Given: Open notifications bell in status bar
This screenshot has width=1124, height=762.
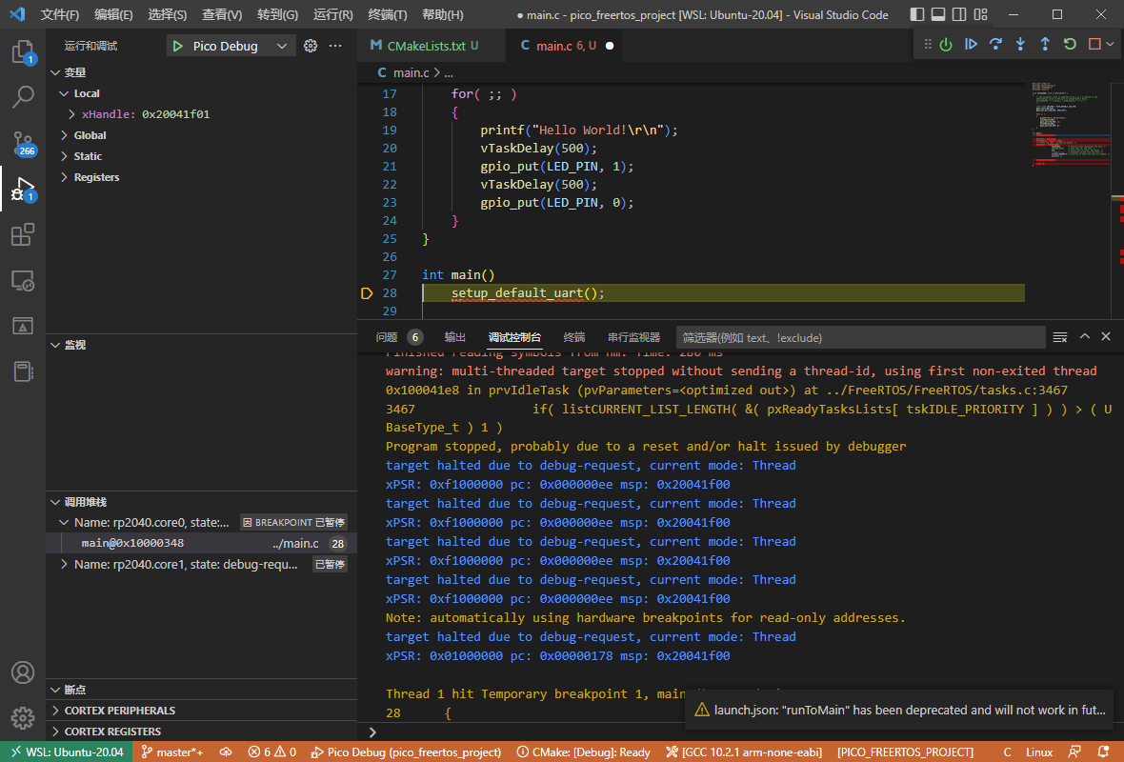Looking at the screenshot, I should (x=1104, y=752).
